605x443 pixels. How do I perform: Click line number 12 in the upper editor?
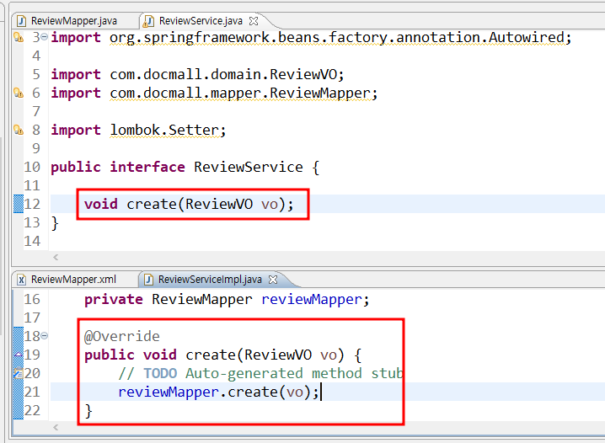[32, 204]
